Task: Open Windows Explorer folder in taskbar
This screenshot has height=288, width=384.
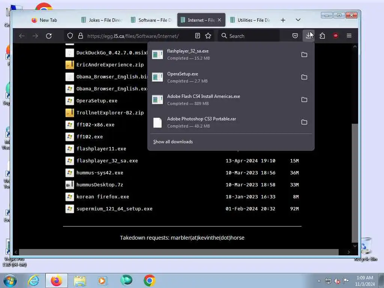Action: [x=80, y=281]
